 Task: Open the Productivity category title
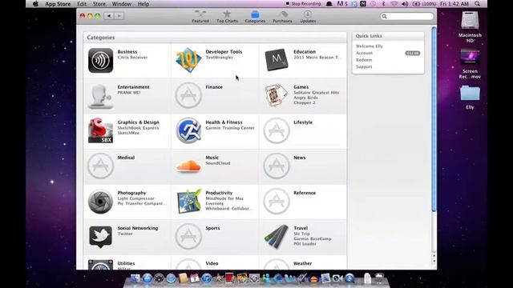[219, 193]
